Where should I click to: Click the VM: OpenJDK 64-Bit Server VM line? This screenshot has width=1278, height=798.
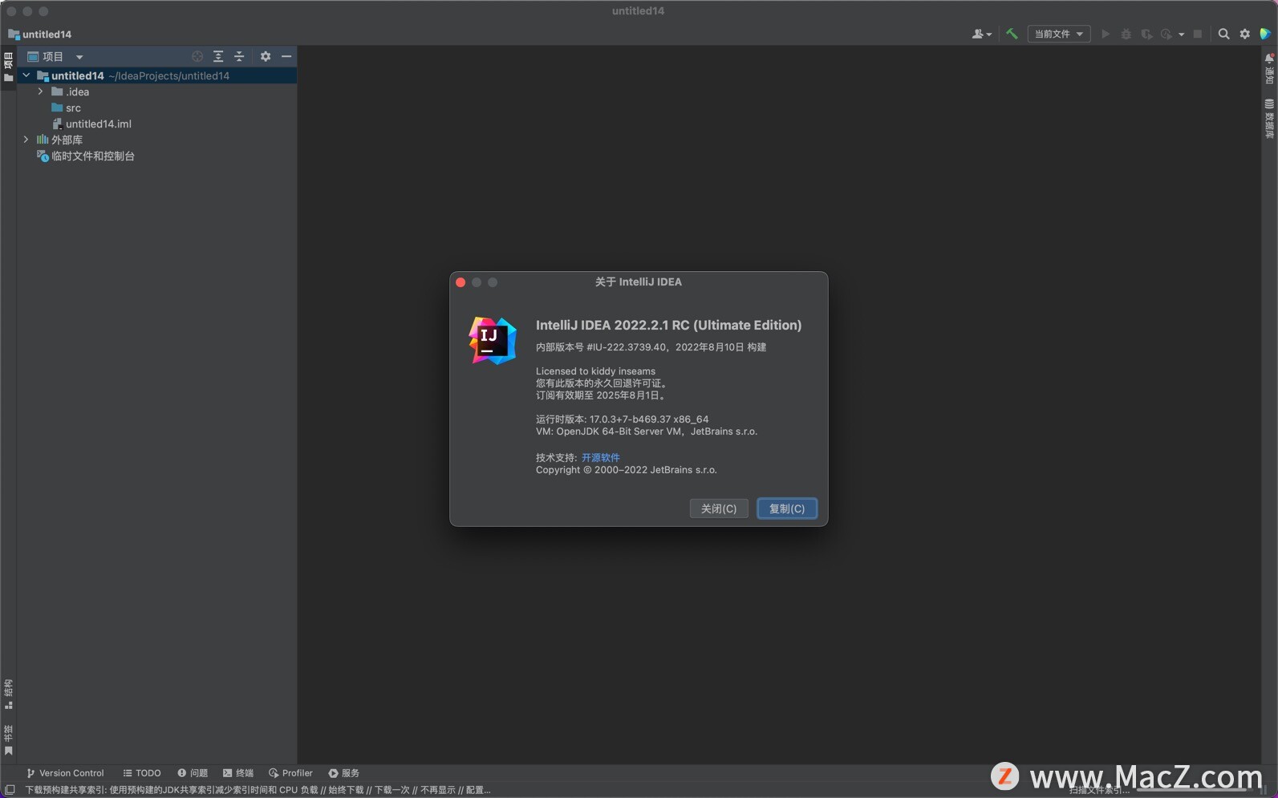click(x=647, y=431)
